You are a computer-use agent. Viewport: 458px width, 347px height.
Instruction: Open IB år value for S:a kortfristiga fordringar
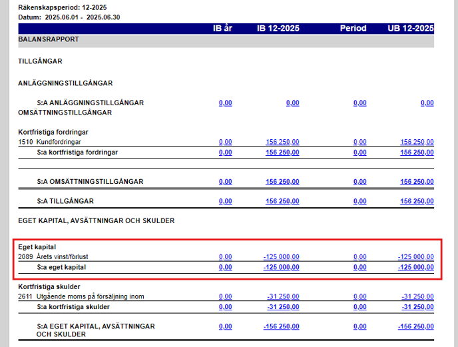coord(225,153)
